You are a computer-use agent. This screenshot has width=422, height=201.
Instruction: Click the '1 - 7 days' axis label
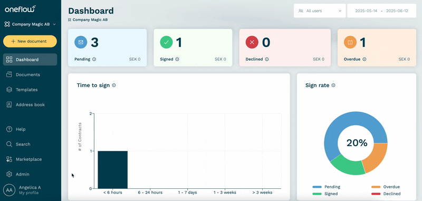click(x=188, y=193)
